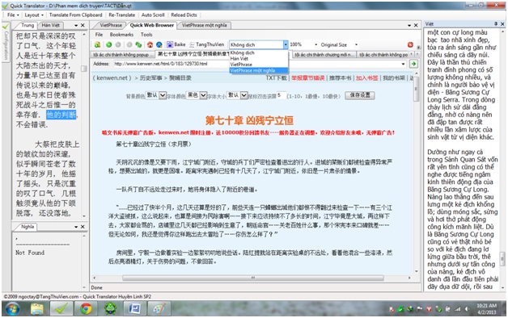Open the Original Size dropdown
This screenshot has width=508, height=318.
coord(356,44)
